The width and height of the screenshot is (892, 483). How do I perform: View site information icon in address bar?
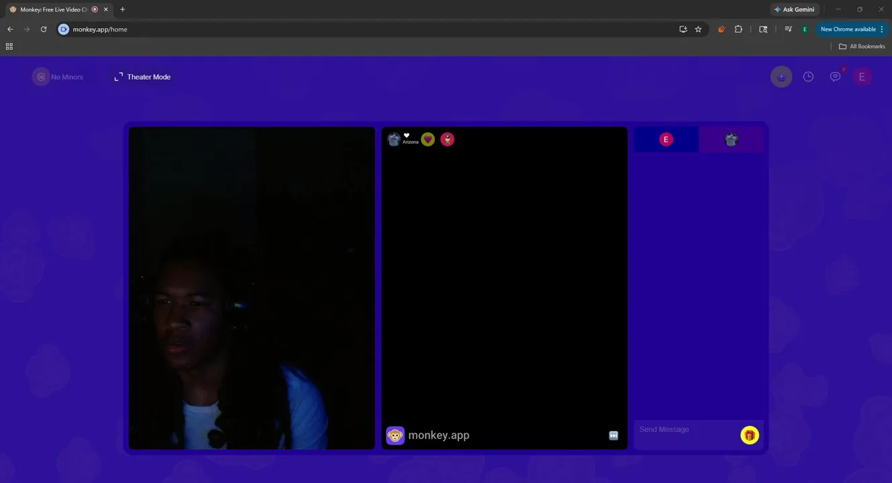click(x=64, y=30)
